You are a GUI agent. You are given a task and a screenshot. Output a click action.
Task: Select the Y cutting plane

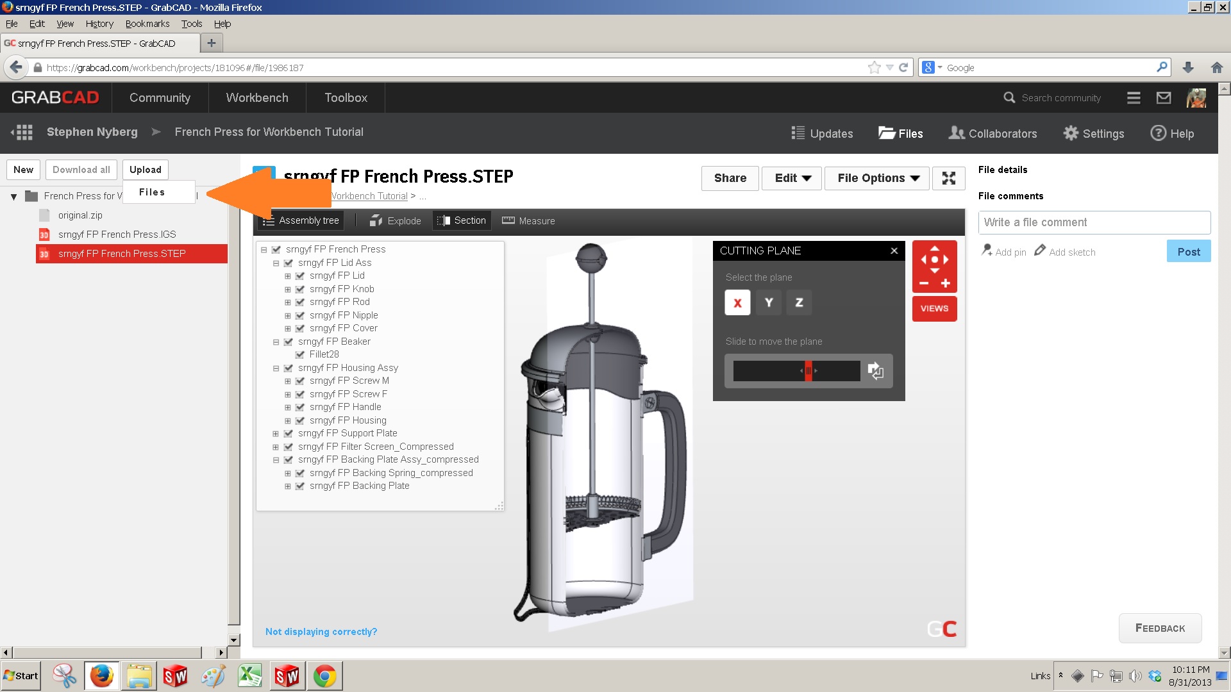pos(769,302)
